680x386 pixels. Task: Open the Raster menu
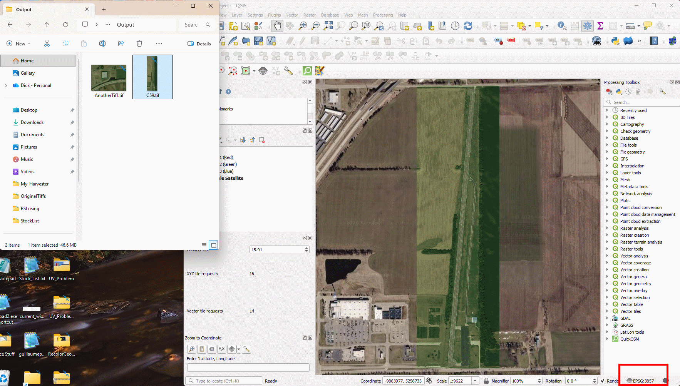tap(309, 15)
